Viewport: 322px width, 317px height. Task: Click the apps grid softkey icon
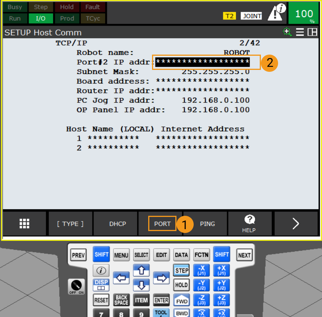point(24,224)
